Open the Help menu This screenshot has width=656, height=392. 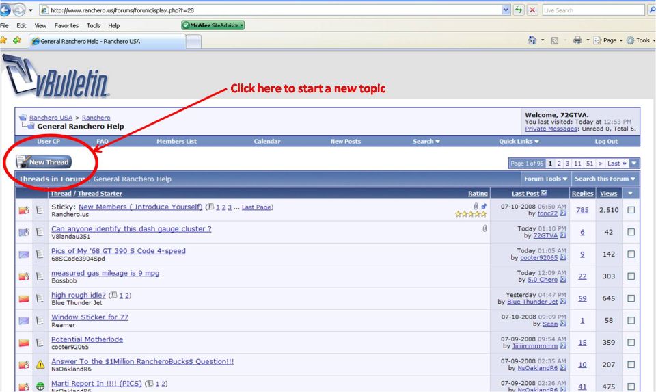point(114,25)
